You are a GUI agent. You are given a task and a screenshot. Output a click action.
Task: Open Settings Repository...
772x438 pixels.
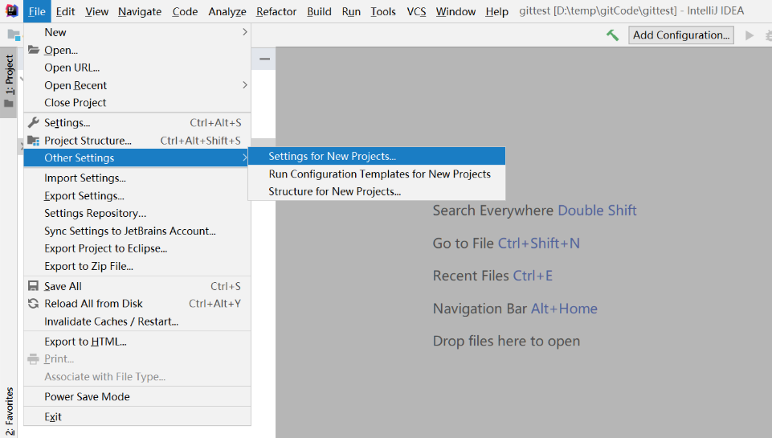[x=137, y=213]
